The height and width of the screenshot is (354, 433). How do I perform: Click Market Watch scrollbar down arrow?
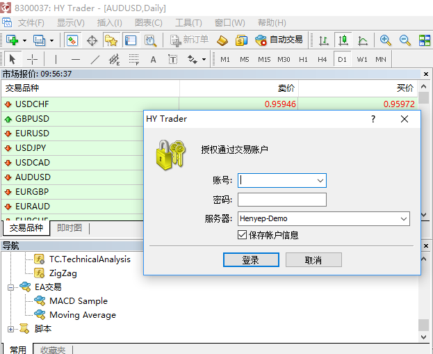(424, 215)
